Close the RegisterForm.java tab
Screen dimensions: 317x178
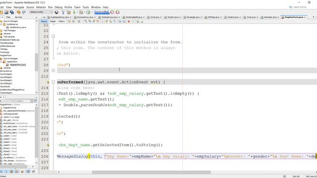[x=305, y=17]
